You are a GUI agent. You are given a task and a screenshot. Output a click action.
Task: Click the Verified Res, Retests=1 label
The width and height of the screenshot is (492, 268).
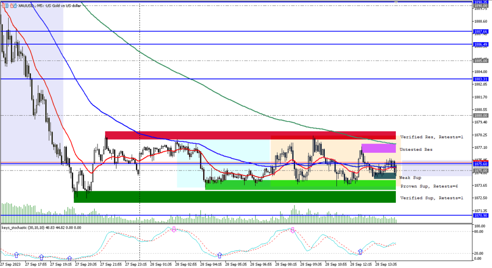[431, 137]
